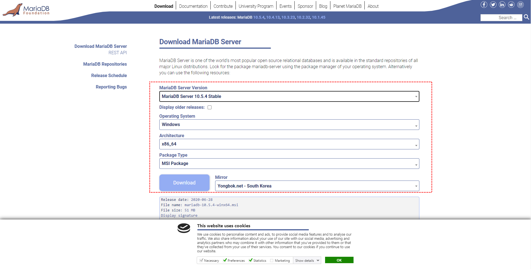Open the Mirror dropdown showing Yongbok.net
531x269 pixels.
(317, 186)
